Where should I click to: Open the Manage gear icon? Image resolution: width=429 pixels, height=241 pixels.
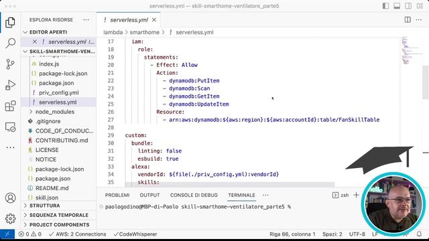(x=10, y=219)
